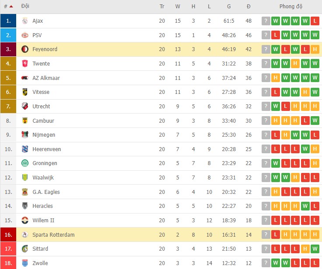Click the AZ Alkmaar logo icon
The width and height of the screenshot is (322, 269).
(25, 78)
